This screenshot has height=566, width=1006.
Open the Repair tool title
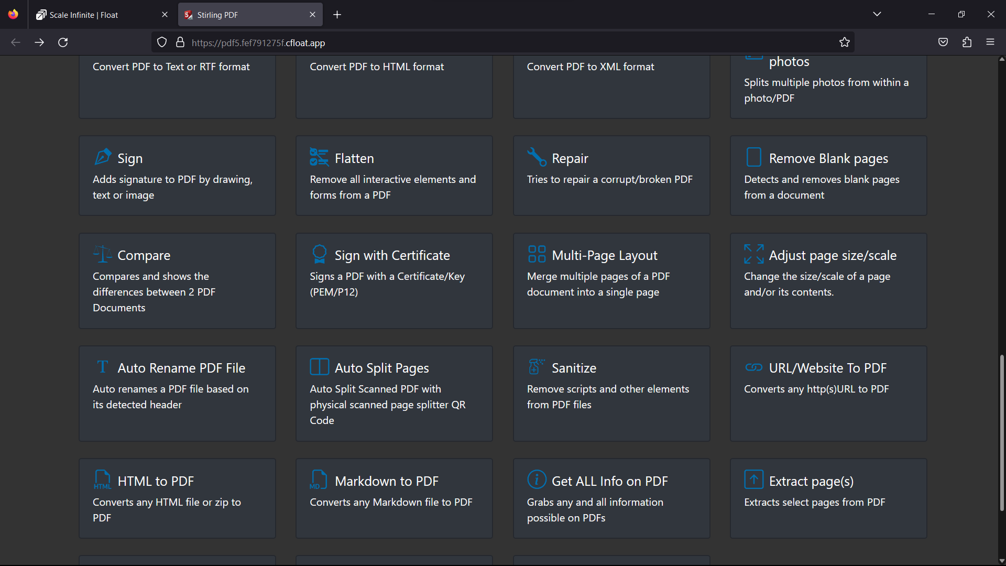(570, 158)
